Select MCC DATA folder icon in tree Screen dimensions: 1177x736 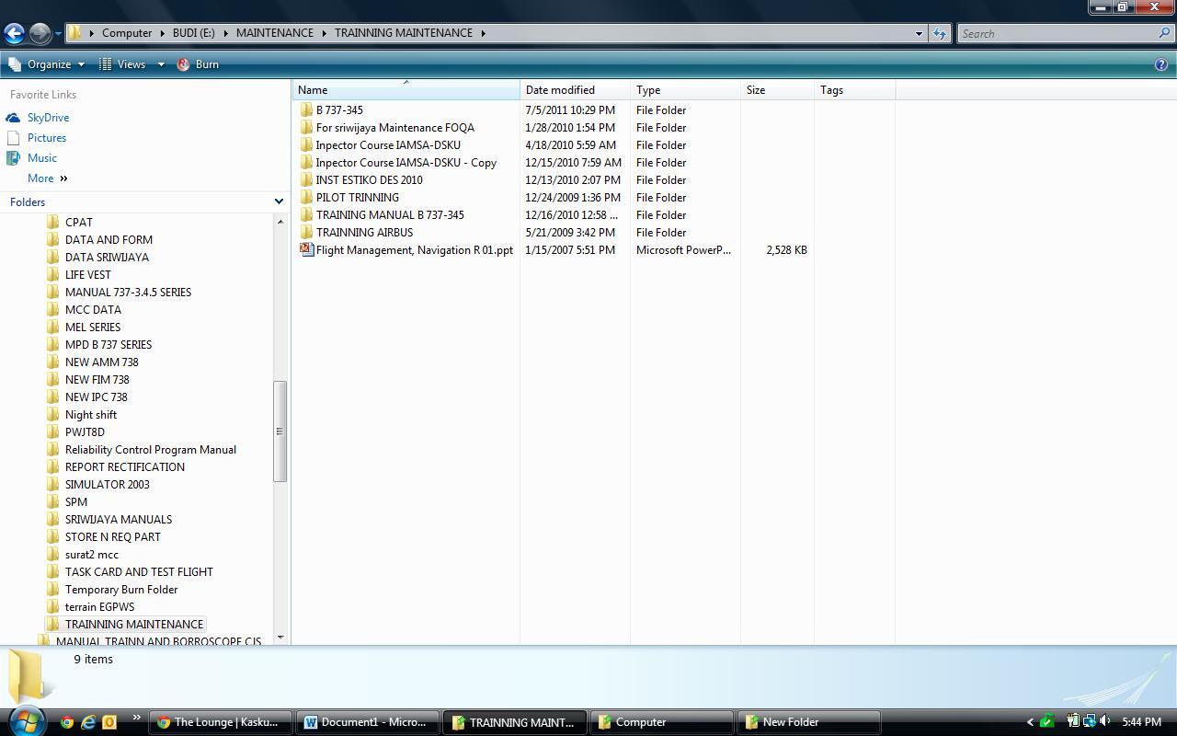coord(53,310)
